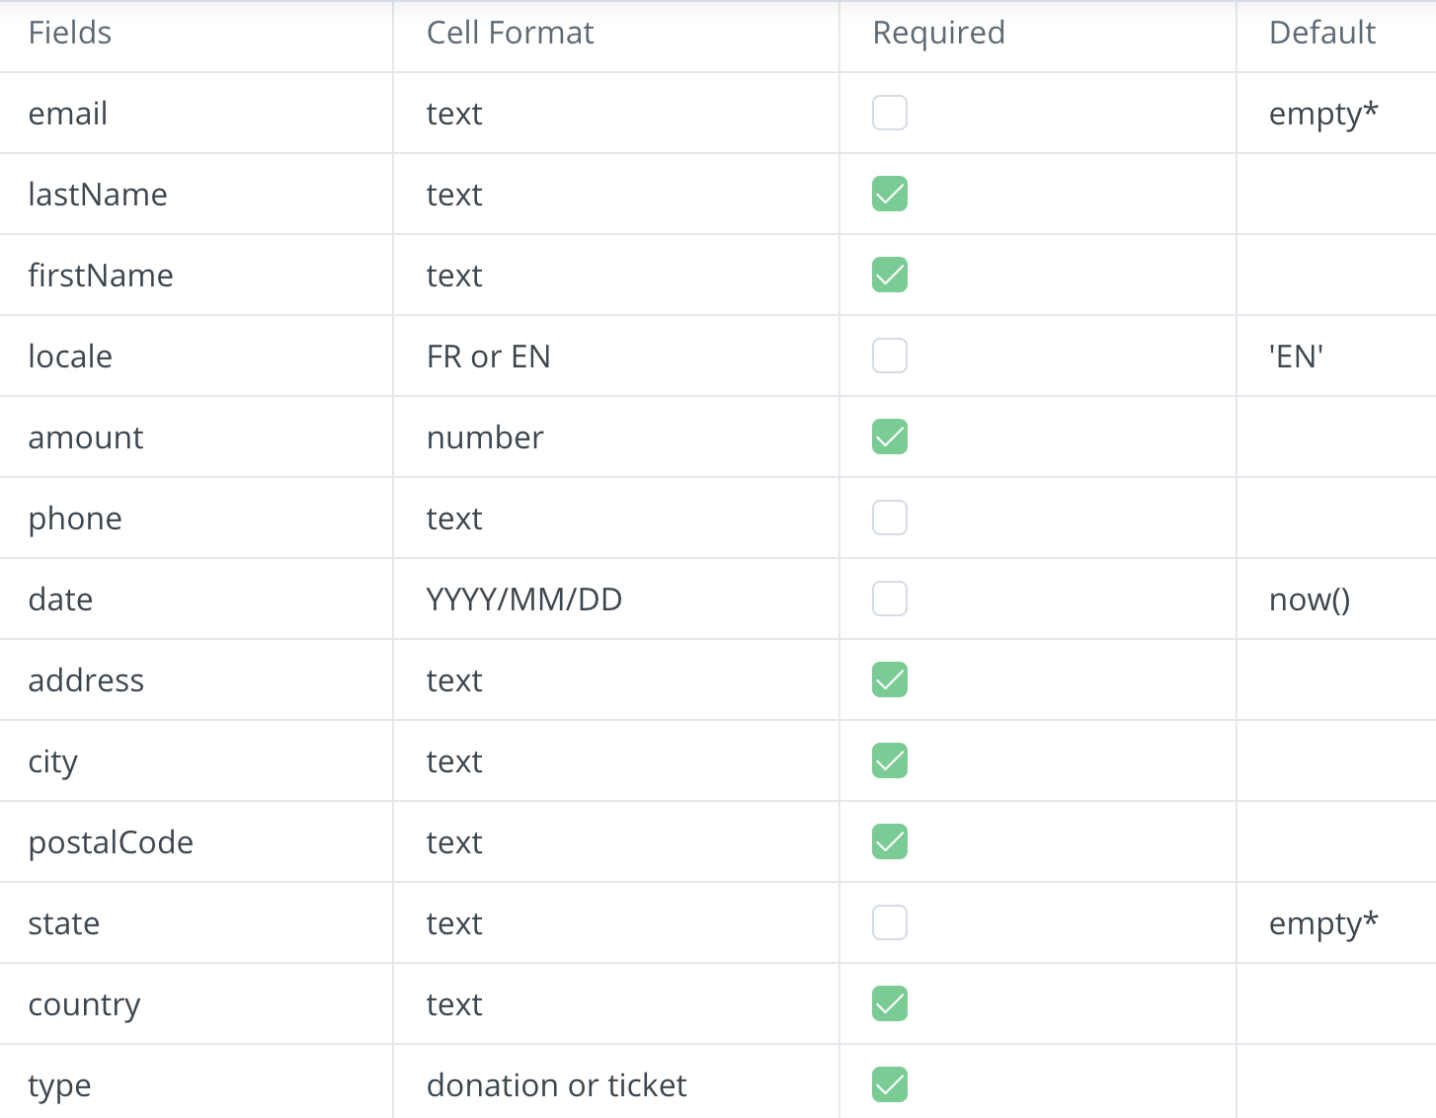1436x1118 pixels.
Task: Toggle the amount required checkbox
Action: [x=889, y=438]
